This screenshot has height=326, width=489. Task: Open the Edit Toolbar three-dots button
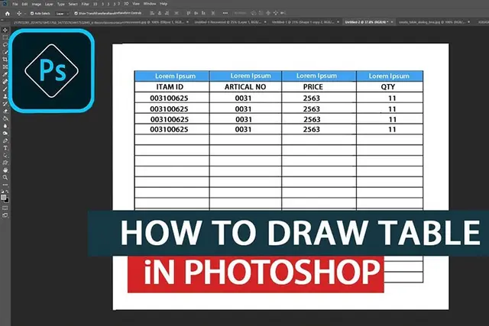(5, 185)
